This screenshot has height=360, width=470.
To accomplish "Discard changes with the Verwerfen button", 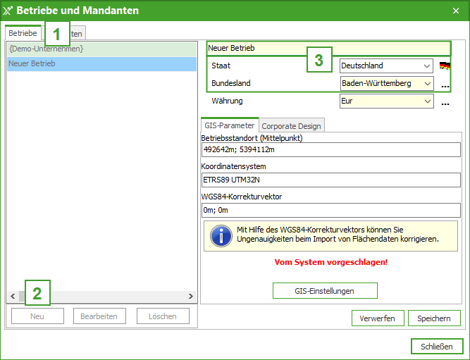I will (377, 318).
